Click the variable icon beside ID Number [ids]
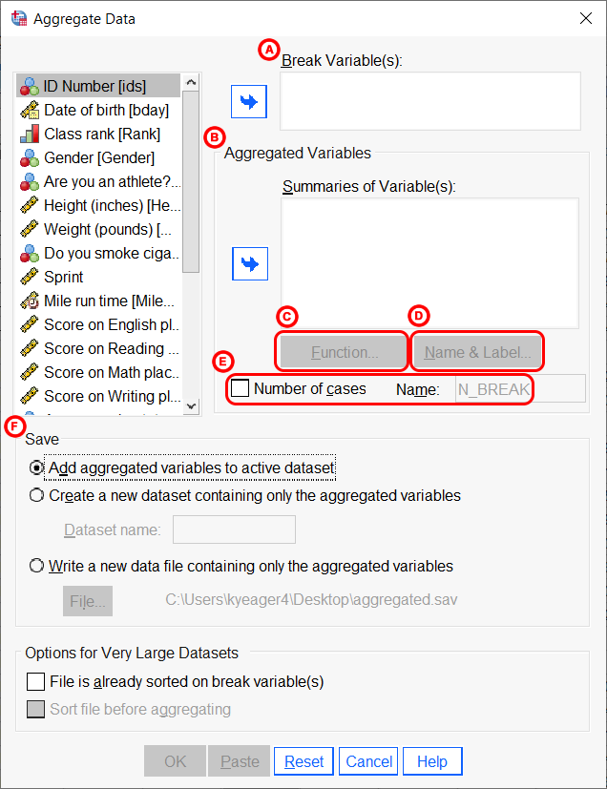The width and height of the screenshot is (607, 789). [x=30, y=86]
